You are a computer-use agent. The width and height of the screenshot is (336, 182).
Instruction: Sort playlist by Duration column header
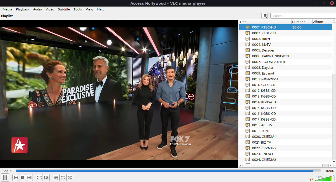coord(302,22)
